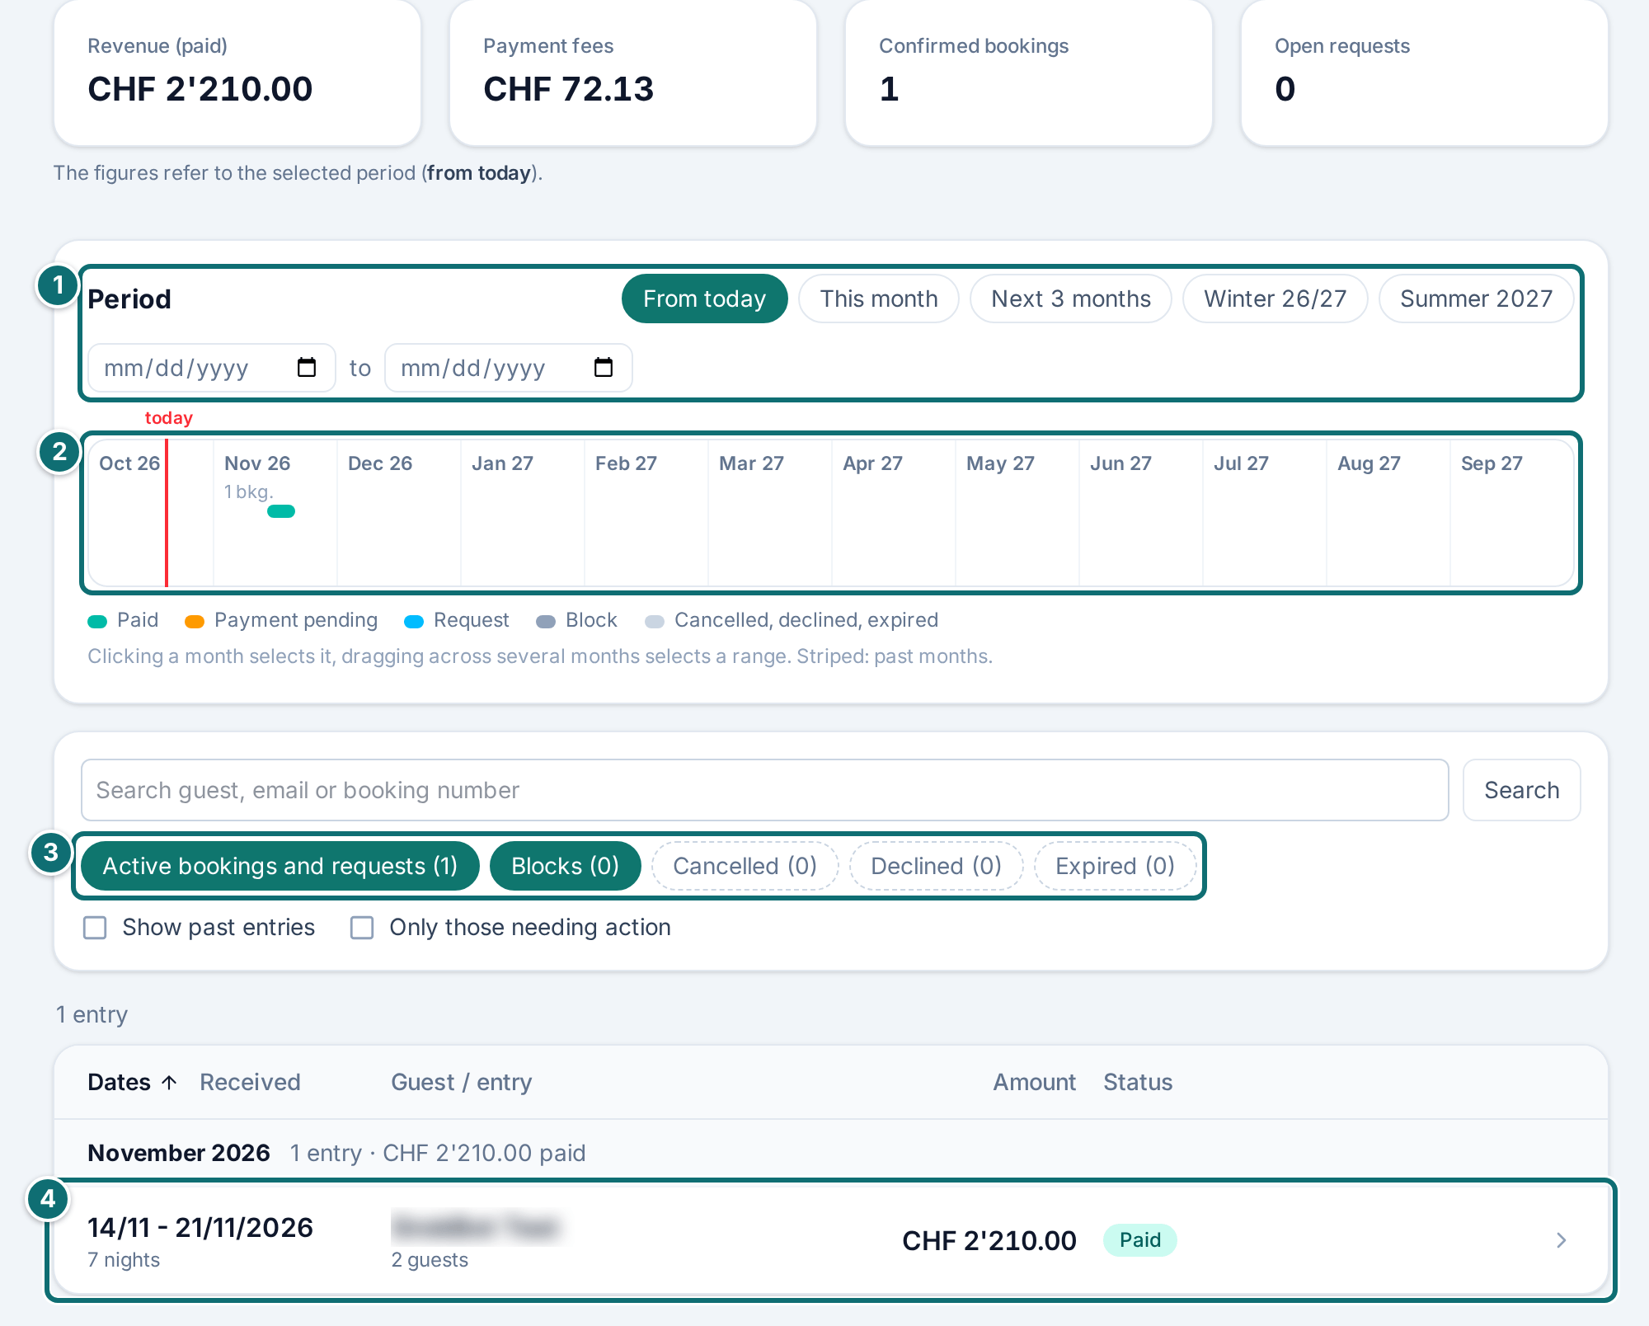This screenshot has width=1649, height=1326.
Task: Select the Dec 26 month in timeline
Action: point(399,513)
